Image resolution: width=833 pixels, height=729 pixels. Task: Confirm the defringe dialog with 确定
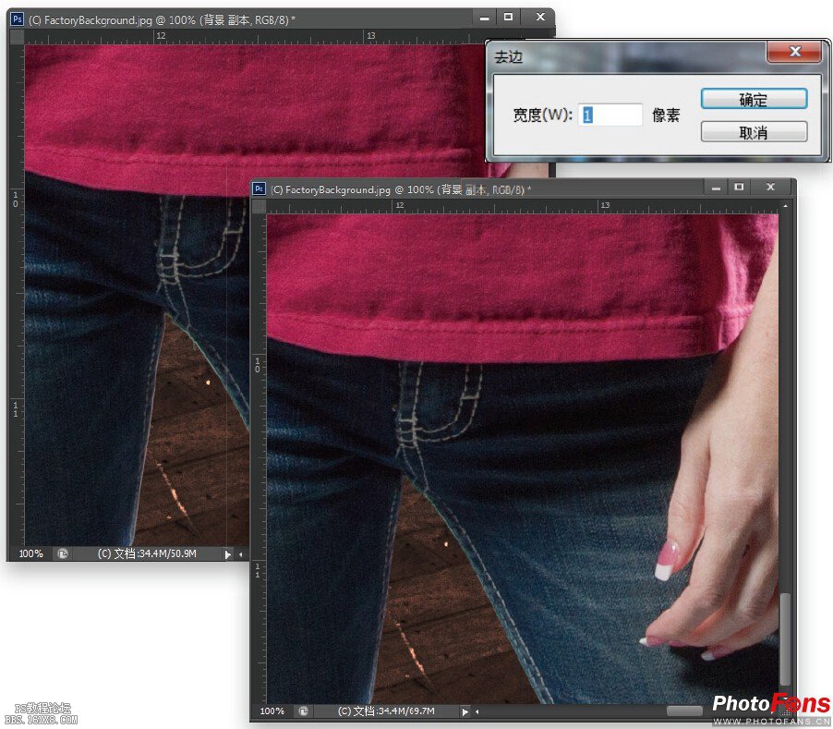tap(754, 99)
